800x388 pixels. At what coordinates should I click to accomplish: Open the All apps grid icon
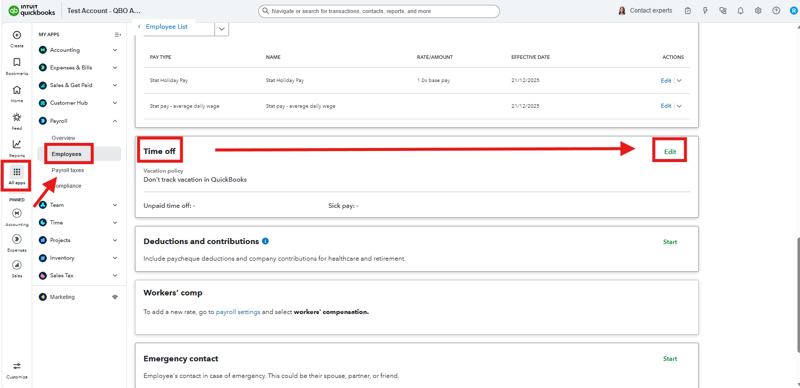(17, 172)
